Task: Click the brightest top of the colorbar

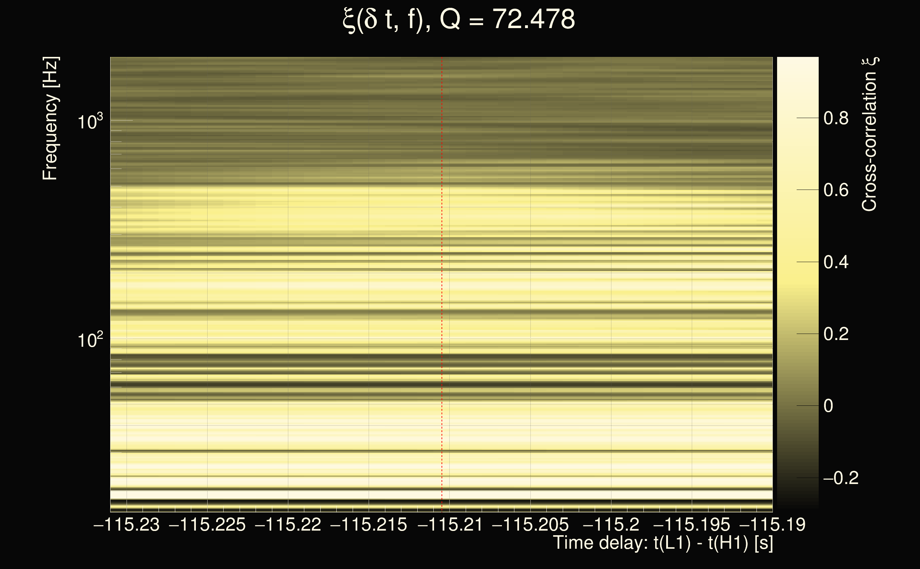Action: [797, 60]
